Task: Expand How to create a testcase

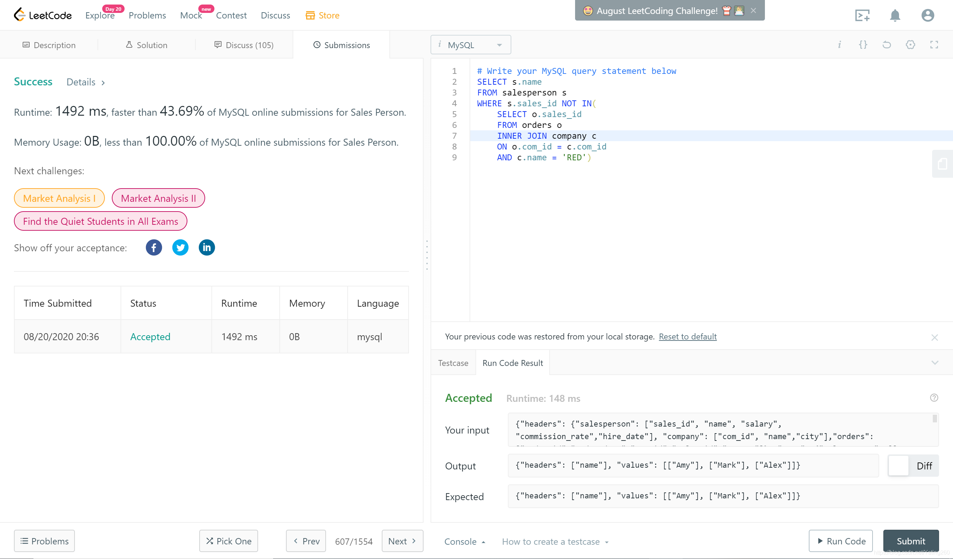Action: 555,542
